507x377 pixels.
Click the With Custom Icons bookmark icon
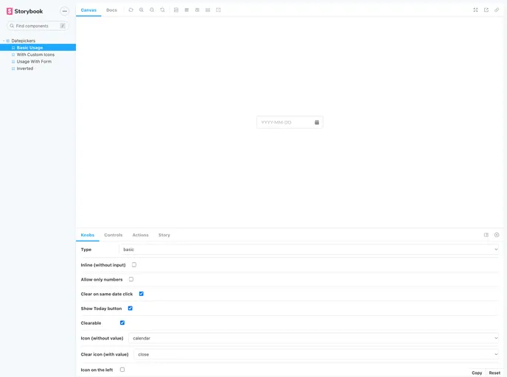[13, 54]
